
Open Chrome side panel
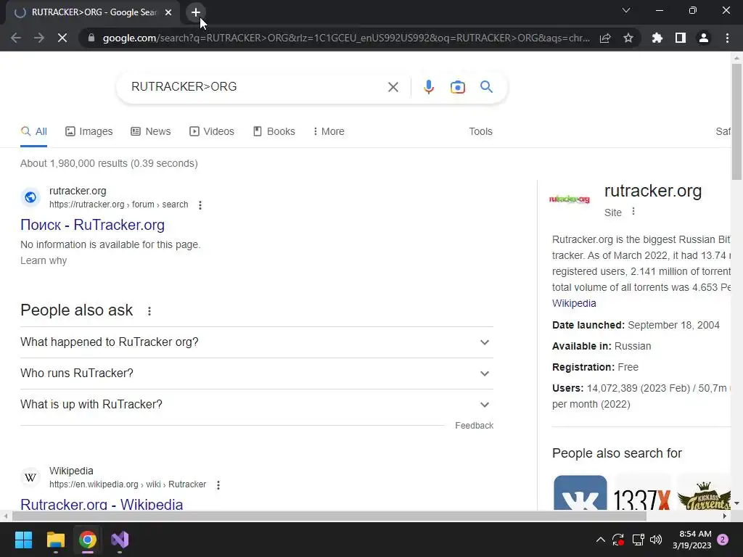tap(681, 38)
